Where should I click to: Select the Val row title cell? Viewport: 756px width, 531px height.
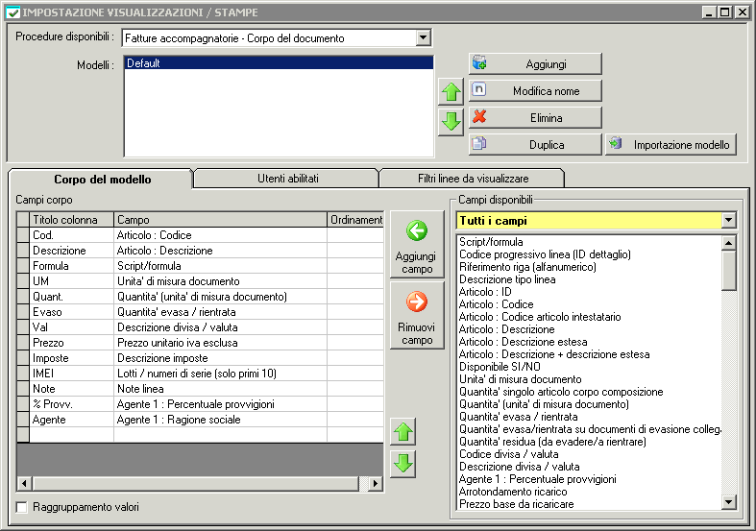(72, 327)
